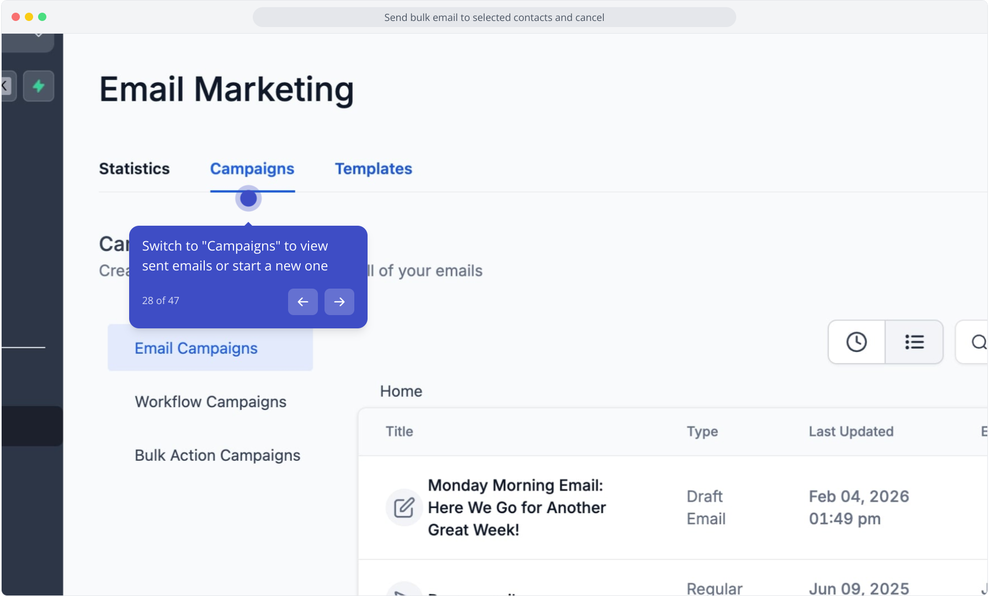Viewport: 989px width, 596px height.
Task: Advance to next tour step arrow
Action: pyautogui.click(x=339, y=302)
